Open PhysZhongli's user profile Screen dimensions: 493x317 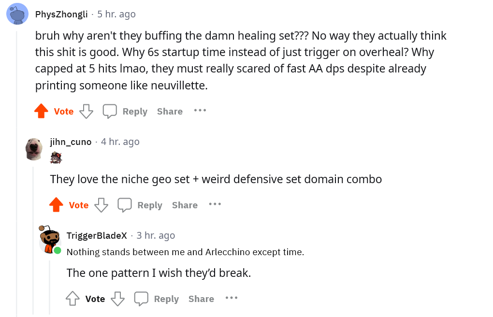pos(61,14)
